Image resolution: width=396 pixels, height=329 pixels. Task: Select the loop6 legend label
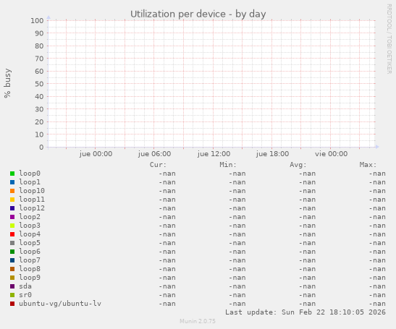(x=30, y=252)
